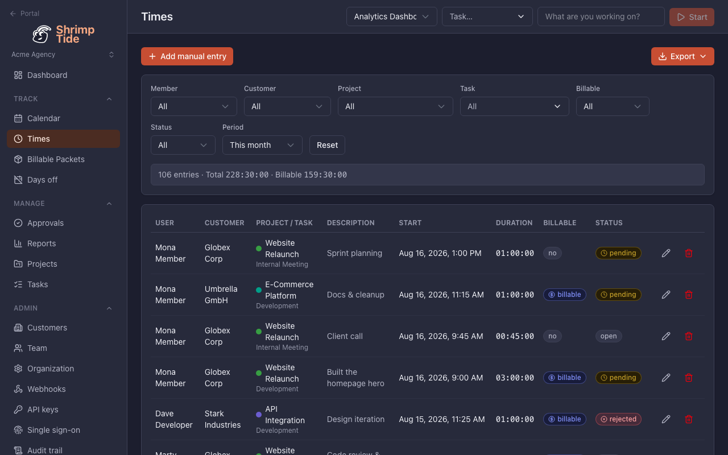Open the Customer filter dropdown
Screen dimensions: 728x455
[287, 106]
